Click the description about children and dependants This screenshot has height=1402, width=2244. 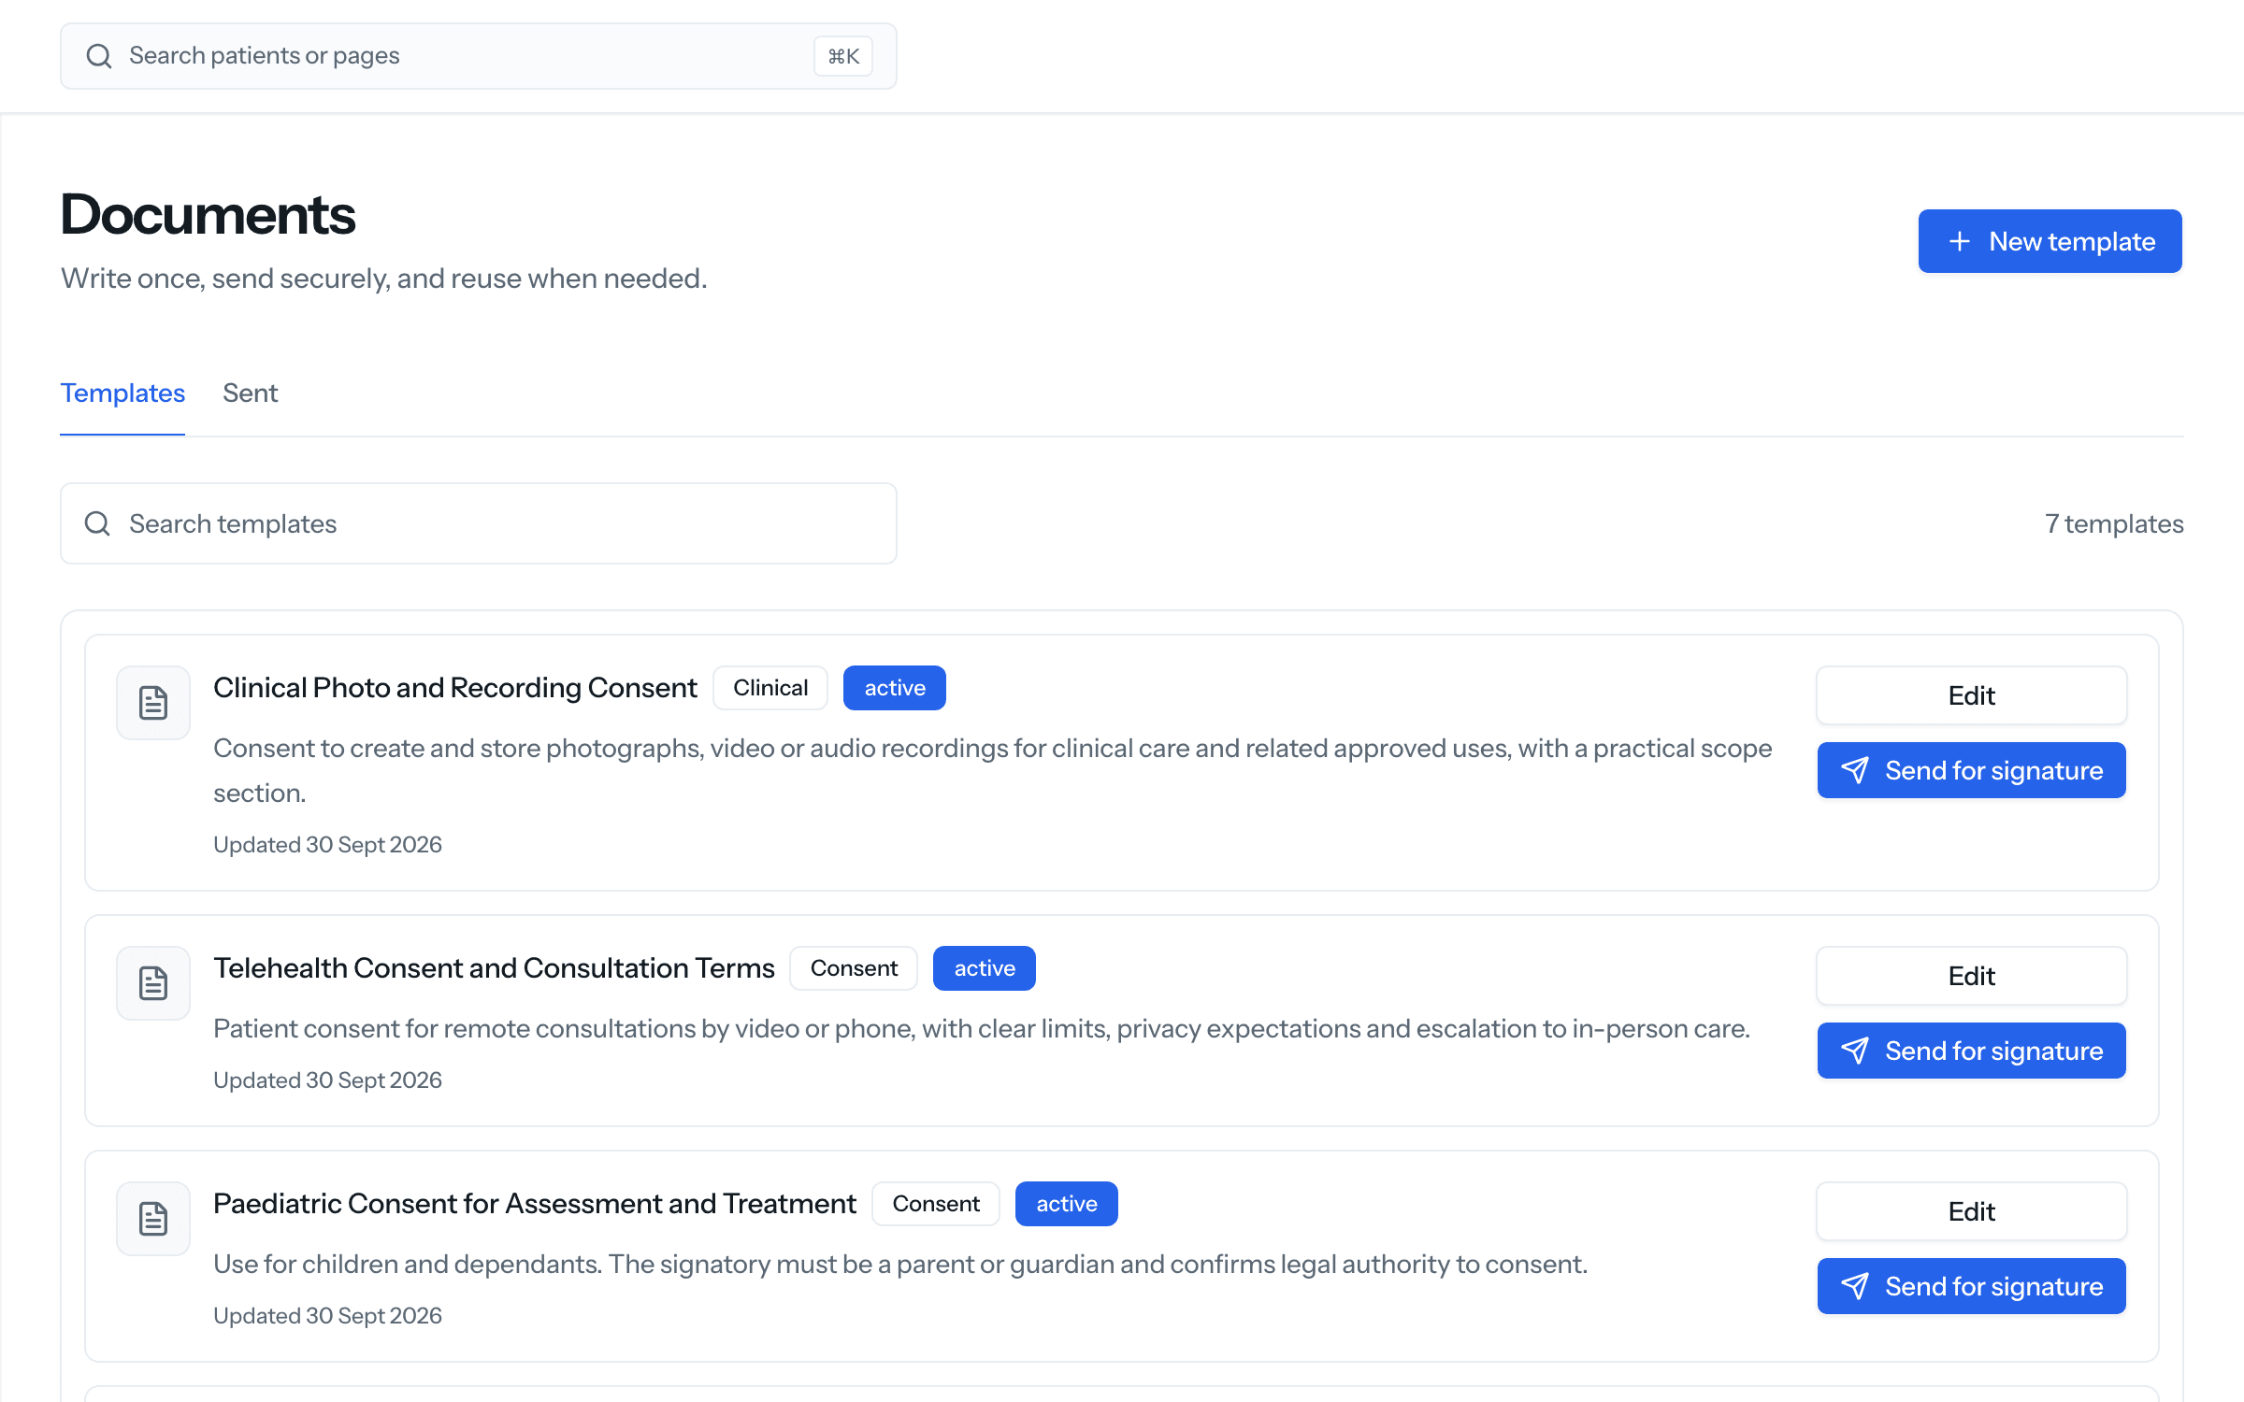click(900, 1264)
